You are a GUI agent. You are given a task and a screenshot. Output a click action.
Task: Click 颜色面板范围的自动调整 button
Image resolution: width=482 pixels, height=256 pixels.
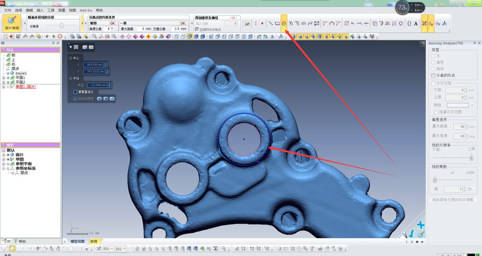(453, 200)
